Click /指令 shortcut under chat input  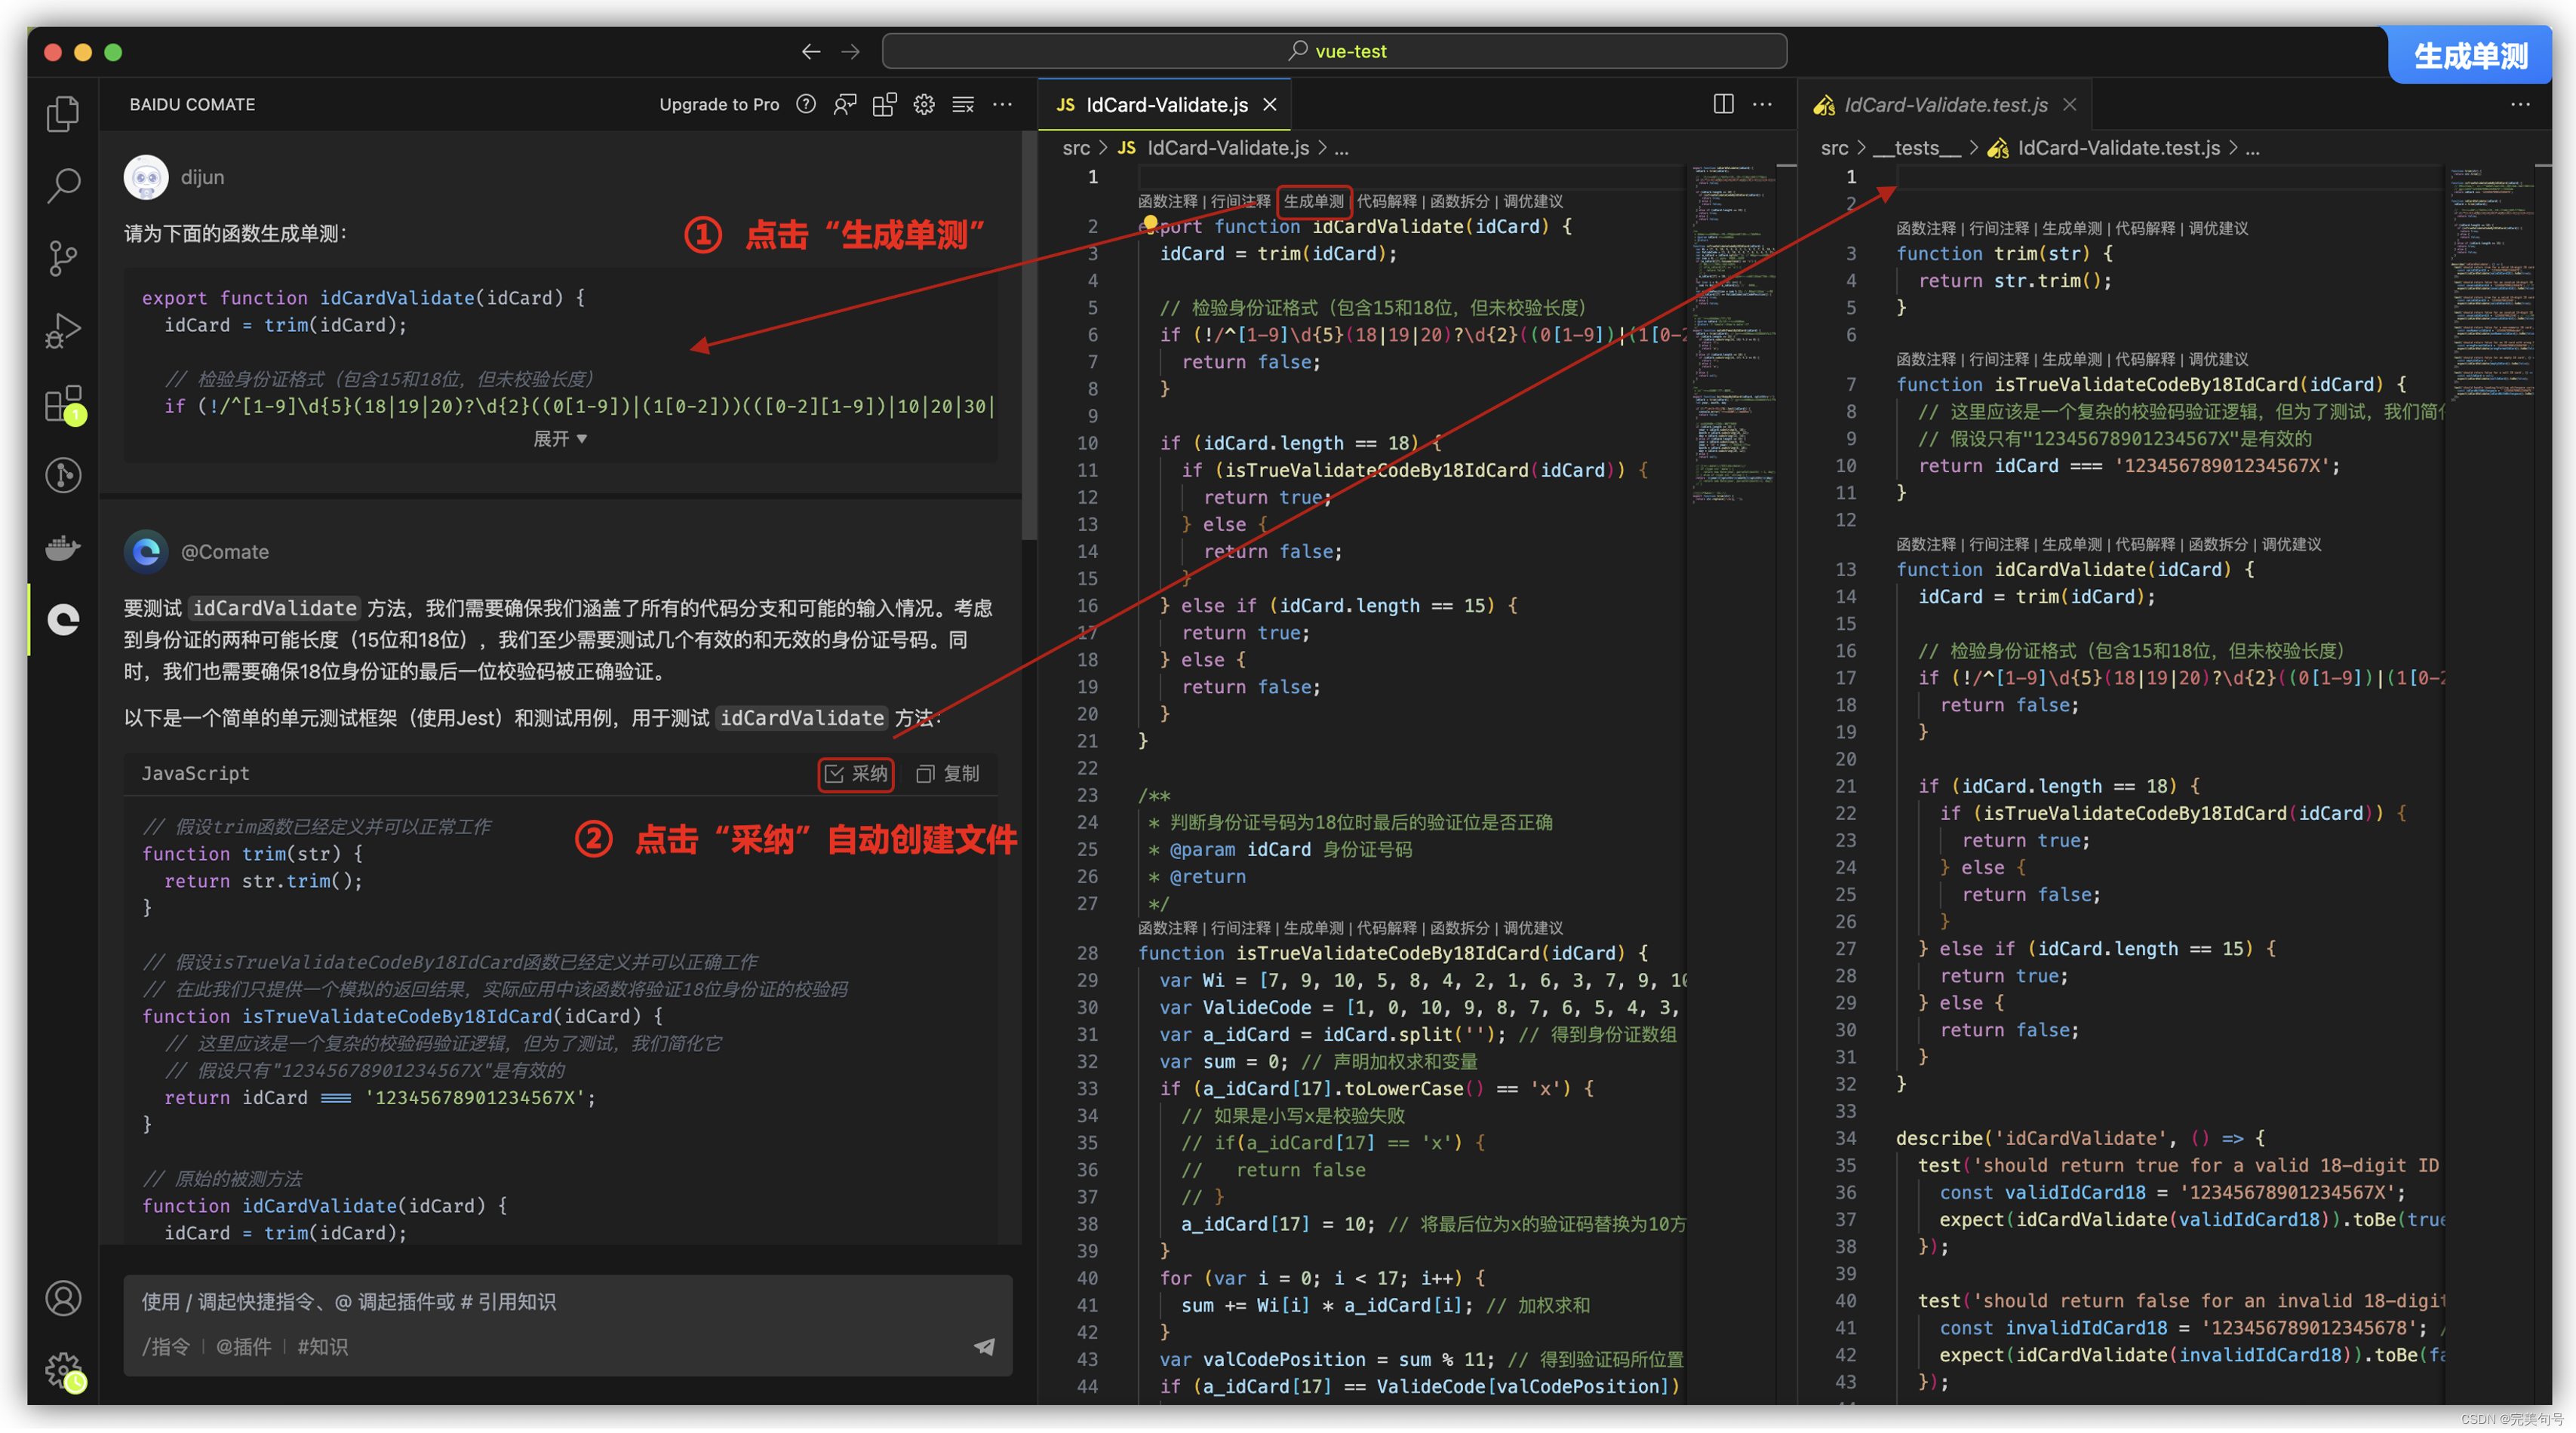click(165, 1347)
